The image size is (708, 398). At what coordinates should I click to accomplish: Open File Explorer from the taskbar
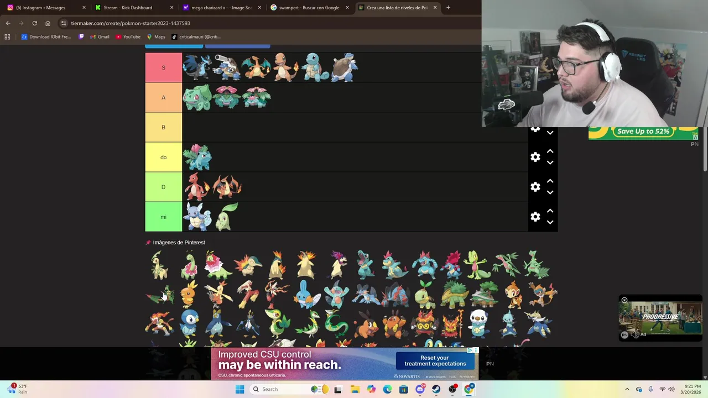tap(355, 389)
